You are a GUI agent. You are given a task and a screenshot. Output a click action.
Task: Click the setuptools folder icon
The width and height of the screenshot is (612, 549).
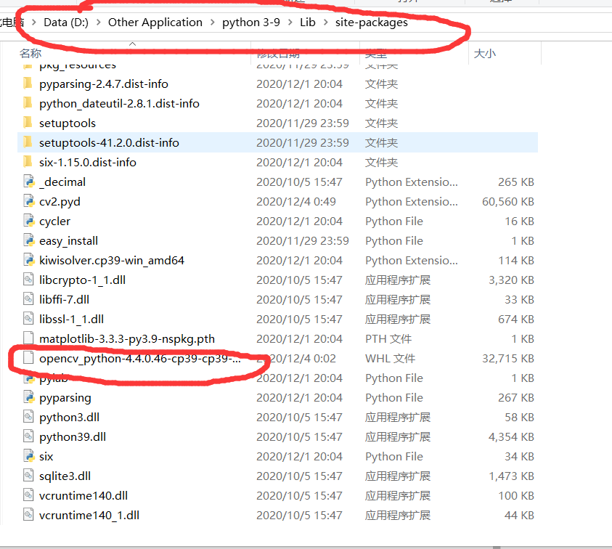pyautogui.click(x=28, y=123)
